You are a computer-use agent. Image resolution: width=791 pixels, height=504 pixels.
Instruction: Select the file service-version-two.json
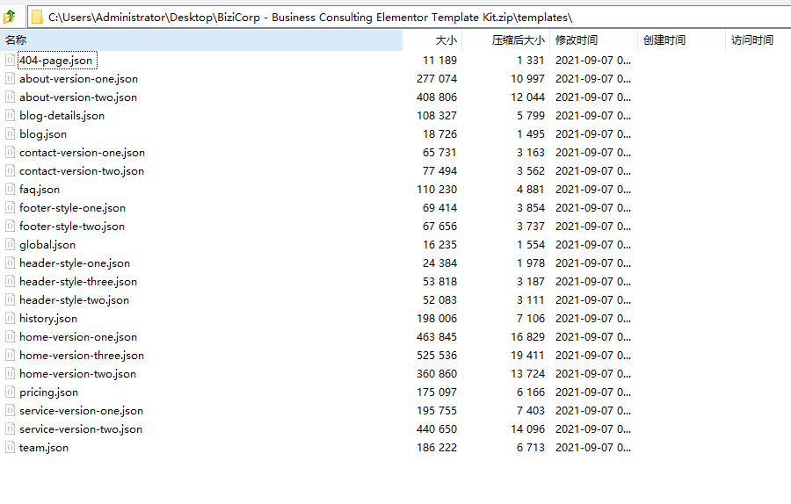click(x=81, y=429)
